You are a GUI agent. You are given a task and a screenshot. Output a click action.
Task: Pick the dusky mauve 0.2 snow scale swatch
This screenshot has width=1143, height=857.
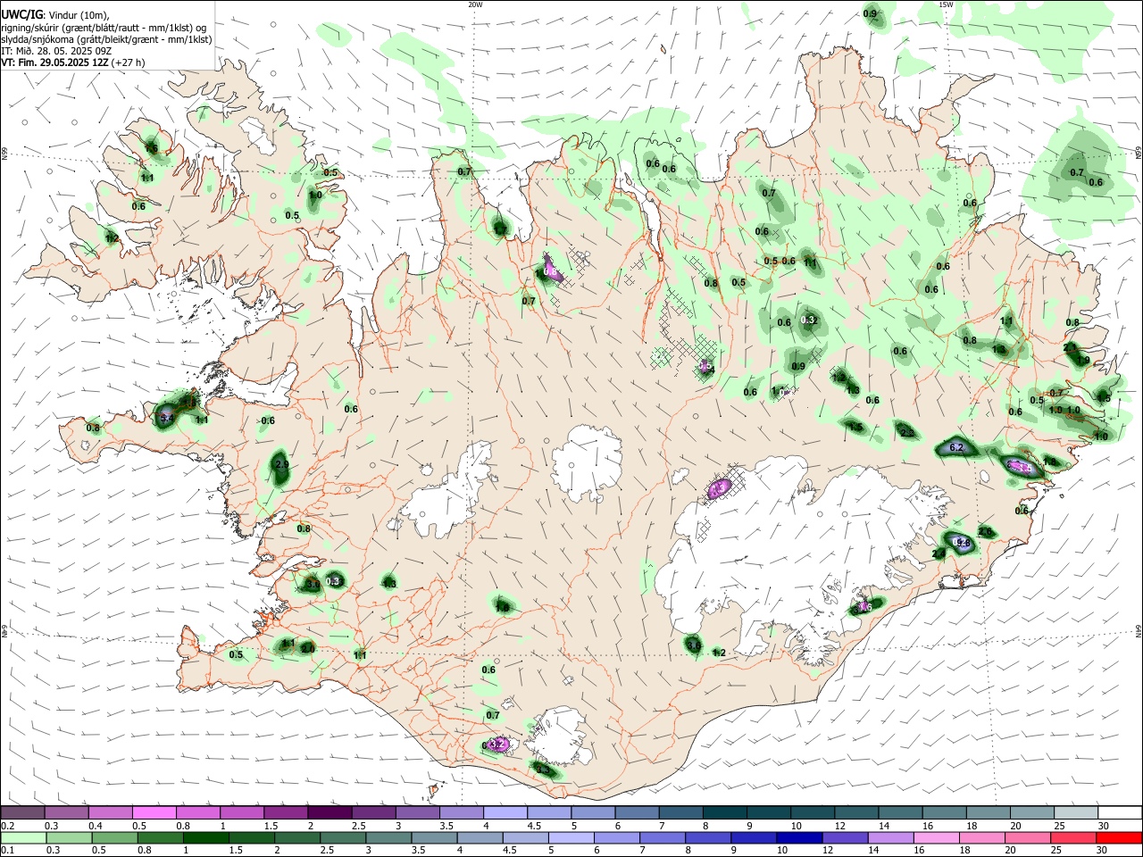click(x=23, y=813)
